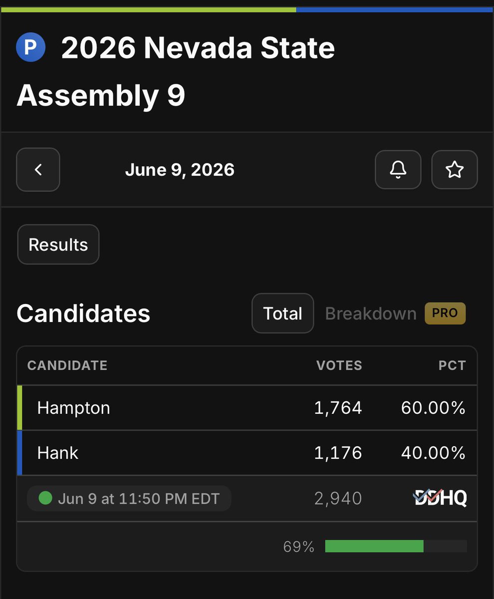494x599 pixels.
Task: Click Hampton's 60.00% percentage value
Action: tap(433, 408)
